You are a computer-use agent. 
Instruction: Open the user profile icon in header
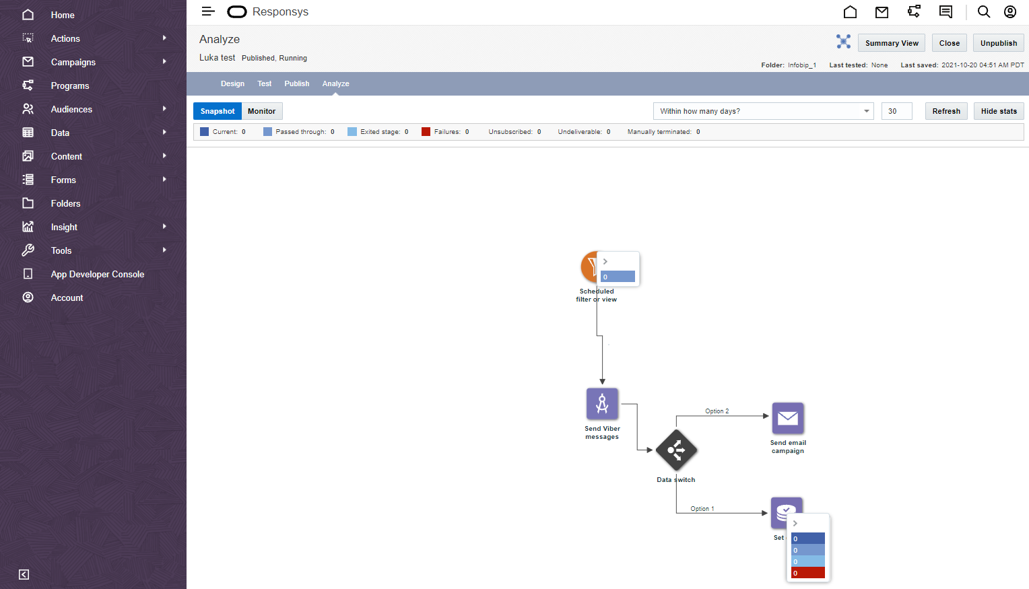click(x=1010, y=12)
